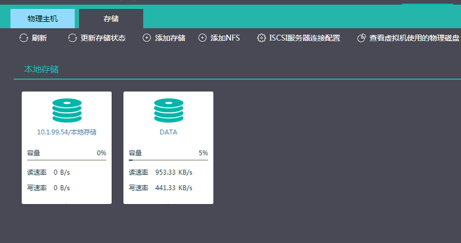Click the 更新存储状态 circular arrow icon
Image resolution: width=461 pixels, height=243 pixels.
tap(72, 38)
